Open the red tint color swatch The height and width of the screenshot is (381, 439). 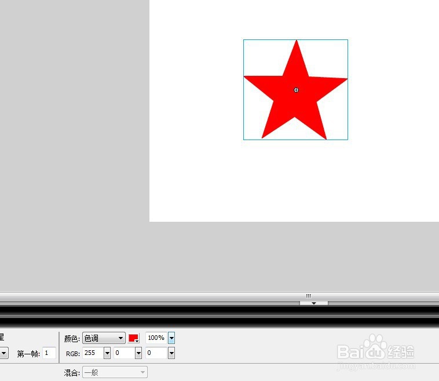134,338
